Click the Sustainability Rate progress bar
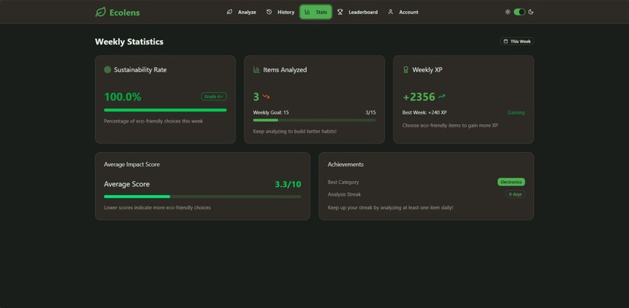629x308 pixels. (165, 110)
